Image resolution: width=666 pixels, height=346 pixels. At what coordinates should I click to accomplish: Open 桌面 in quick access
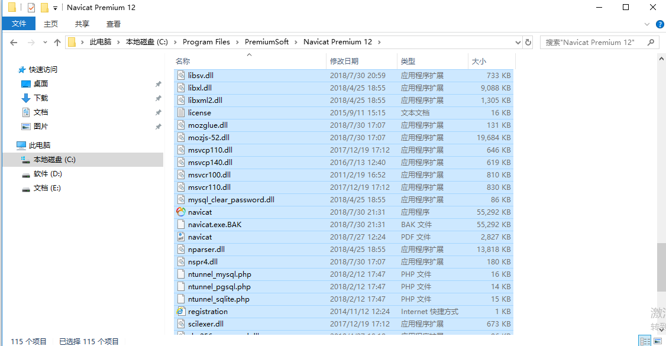coord(40,84)
